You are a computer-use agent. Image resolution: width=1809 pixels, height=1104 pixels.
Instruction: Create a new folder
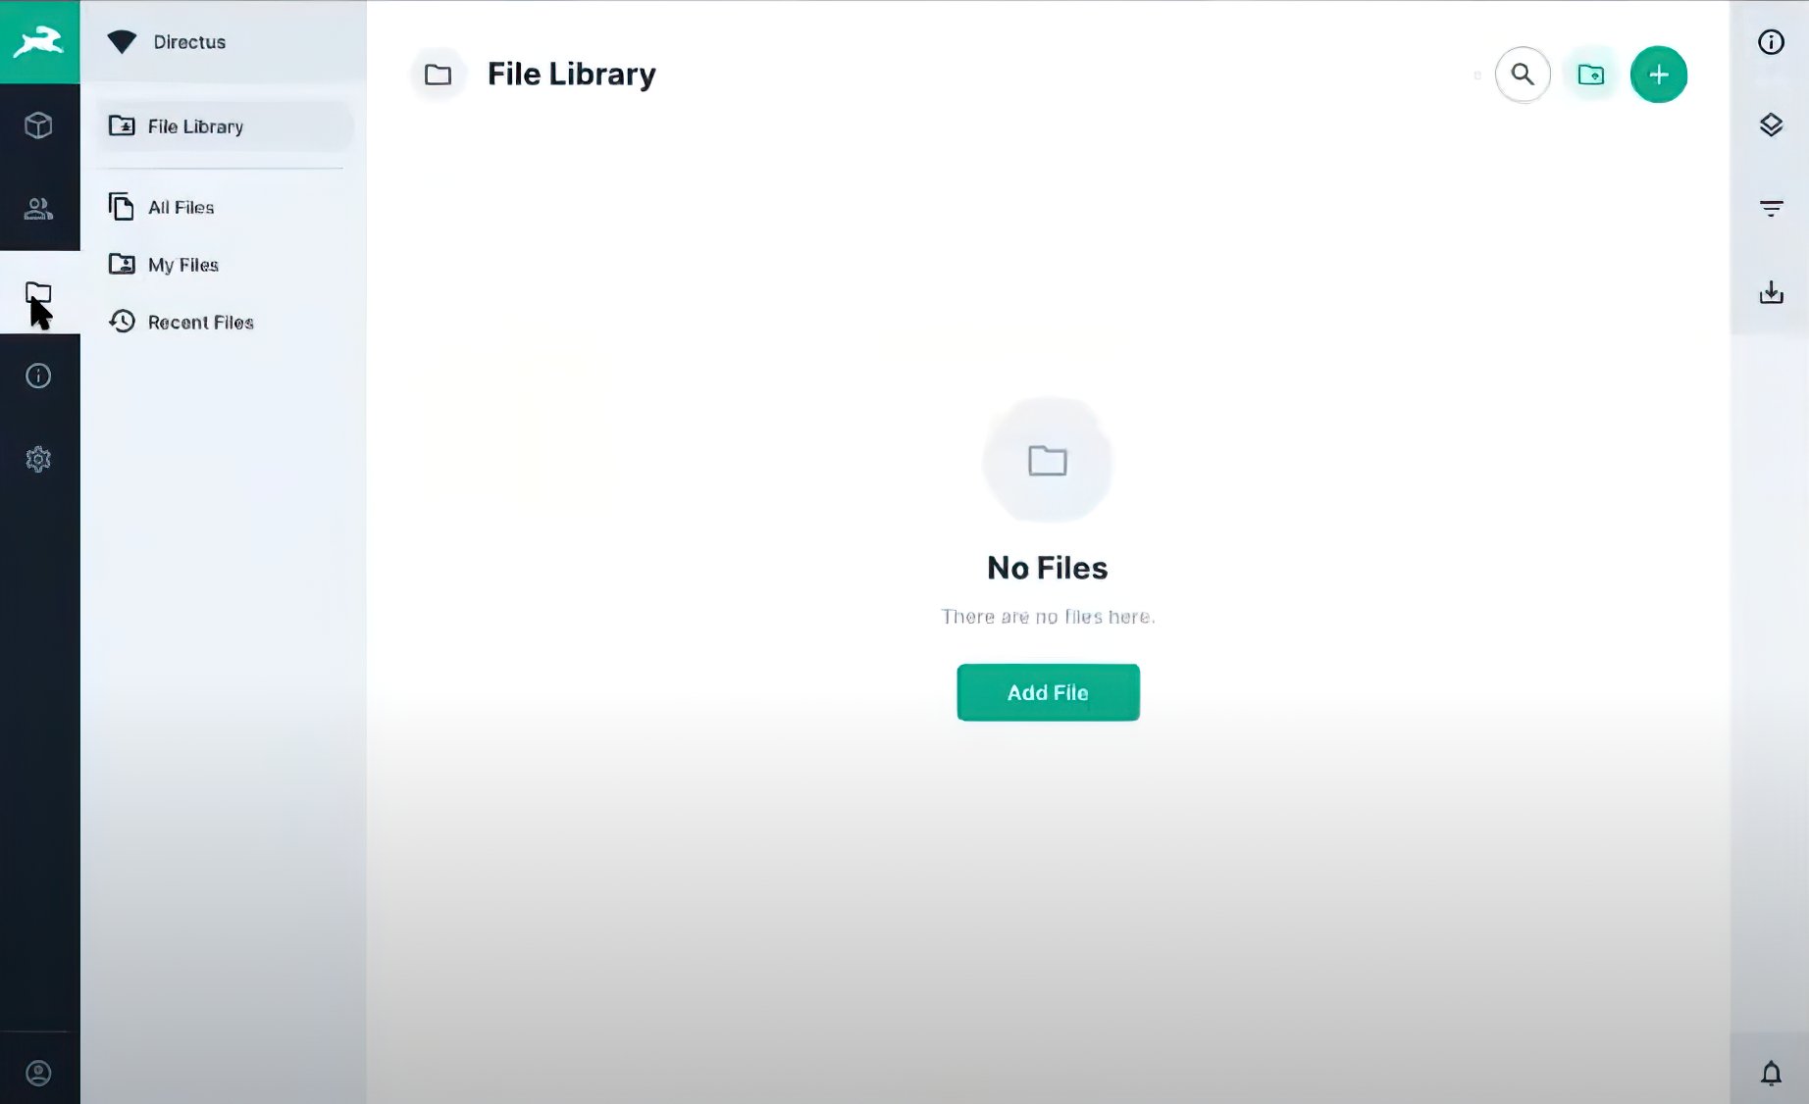click(x=1590, y=75)
